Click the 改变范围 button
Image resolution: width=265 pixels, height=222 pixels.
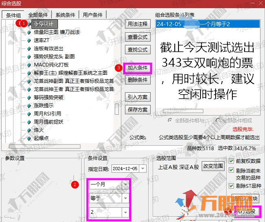pyautogui.click(x=213, y=166)
